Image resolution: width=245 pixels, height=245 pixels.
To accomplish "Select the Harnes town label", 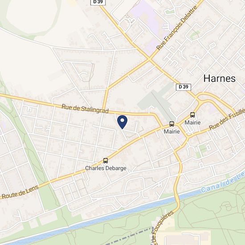I will pyautogui.click(x=219, y=78).
